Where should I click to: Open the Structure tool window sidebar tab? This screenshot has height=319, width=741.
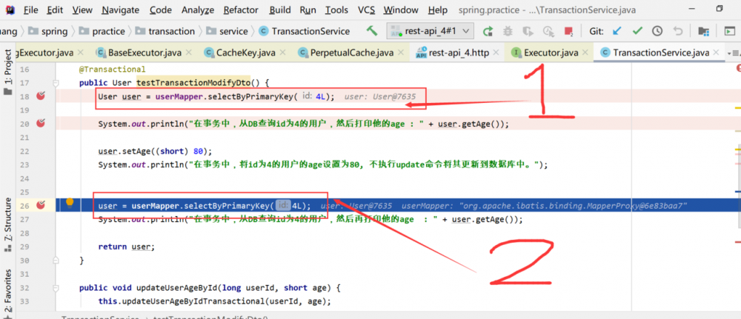(8, 224)
